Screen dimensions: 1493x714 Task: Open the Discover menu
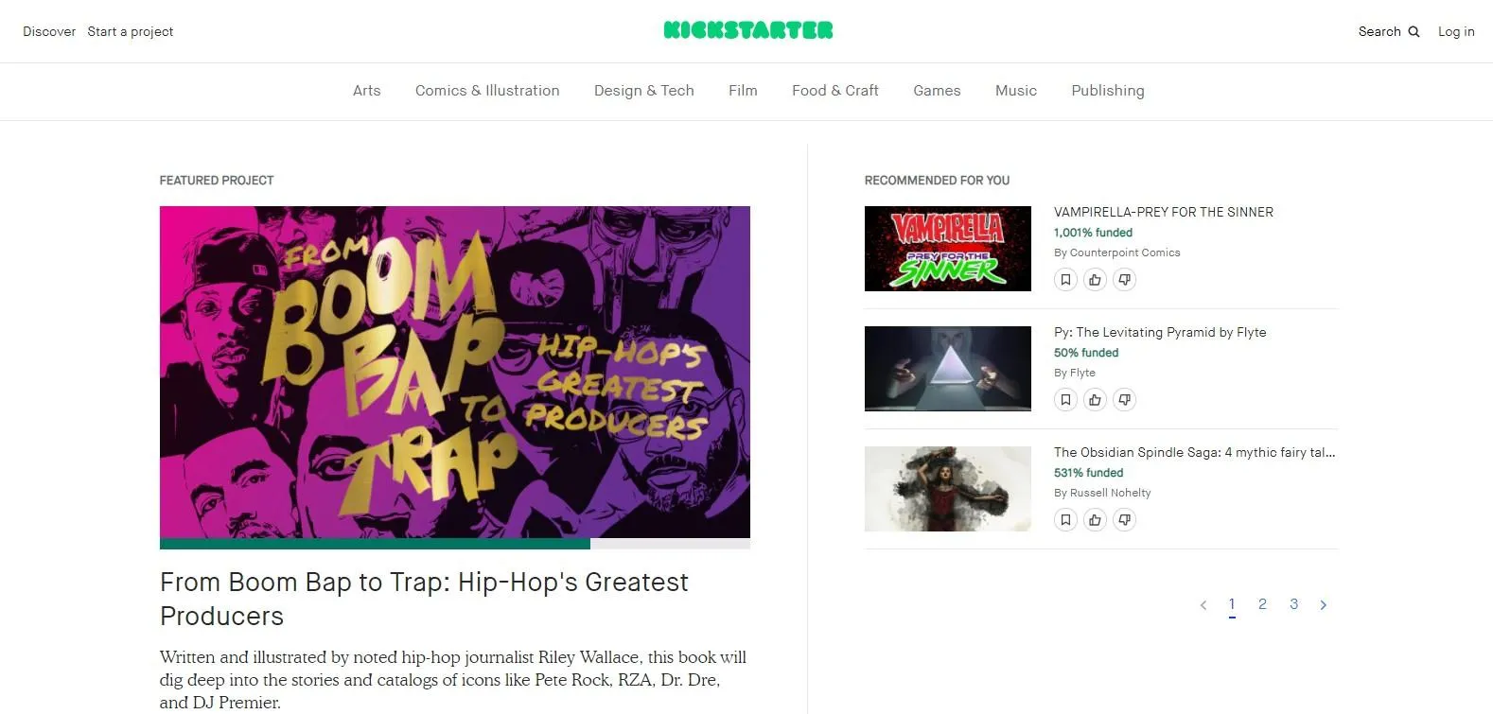pos(49,31)
